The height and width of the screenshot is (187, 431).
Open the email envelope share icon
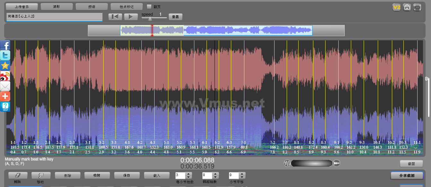coord(5,86)
